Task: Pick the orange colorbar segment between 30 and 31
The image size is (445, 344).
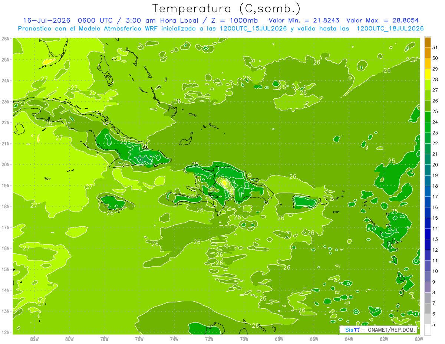Action: click(428, 53)
